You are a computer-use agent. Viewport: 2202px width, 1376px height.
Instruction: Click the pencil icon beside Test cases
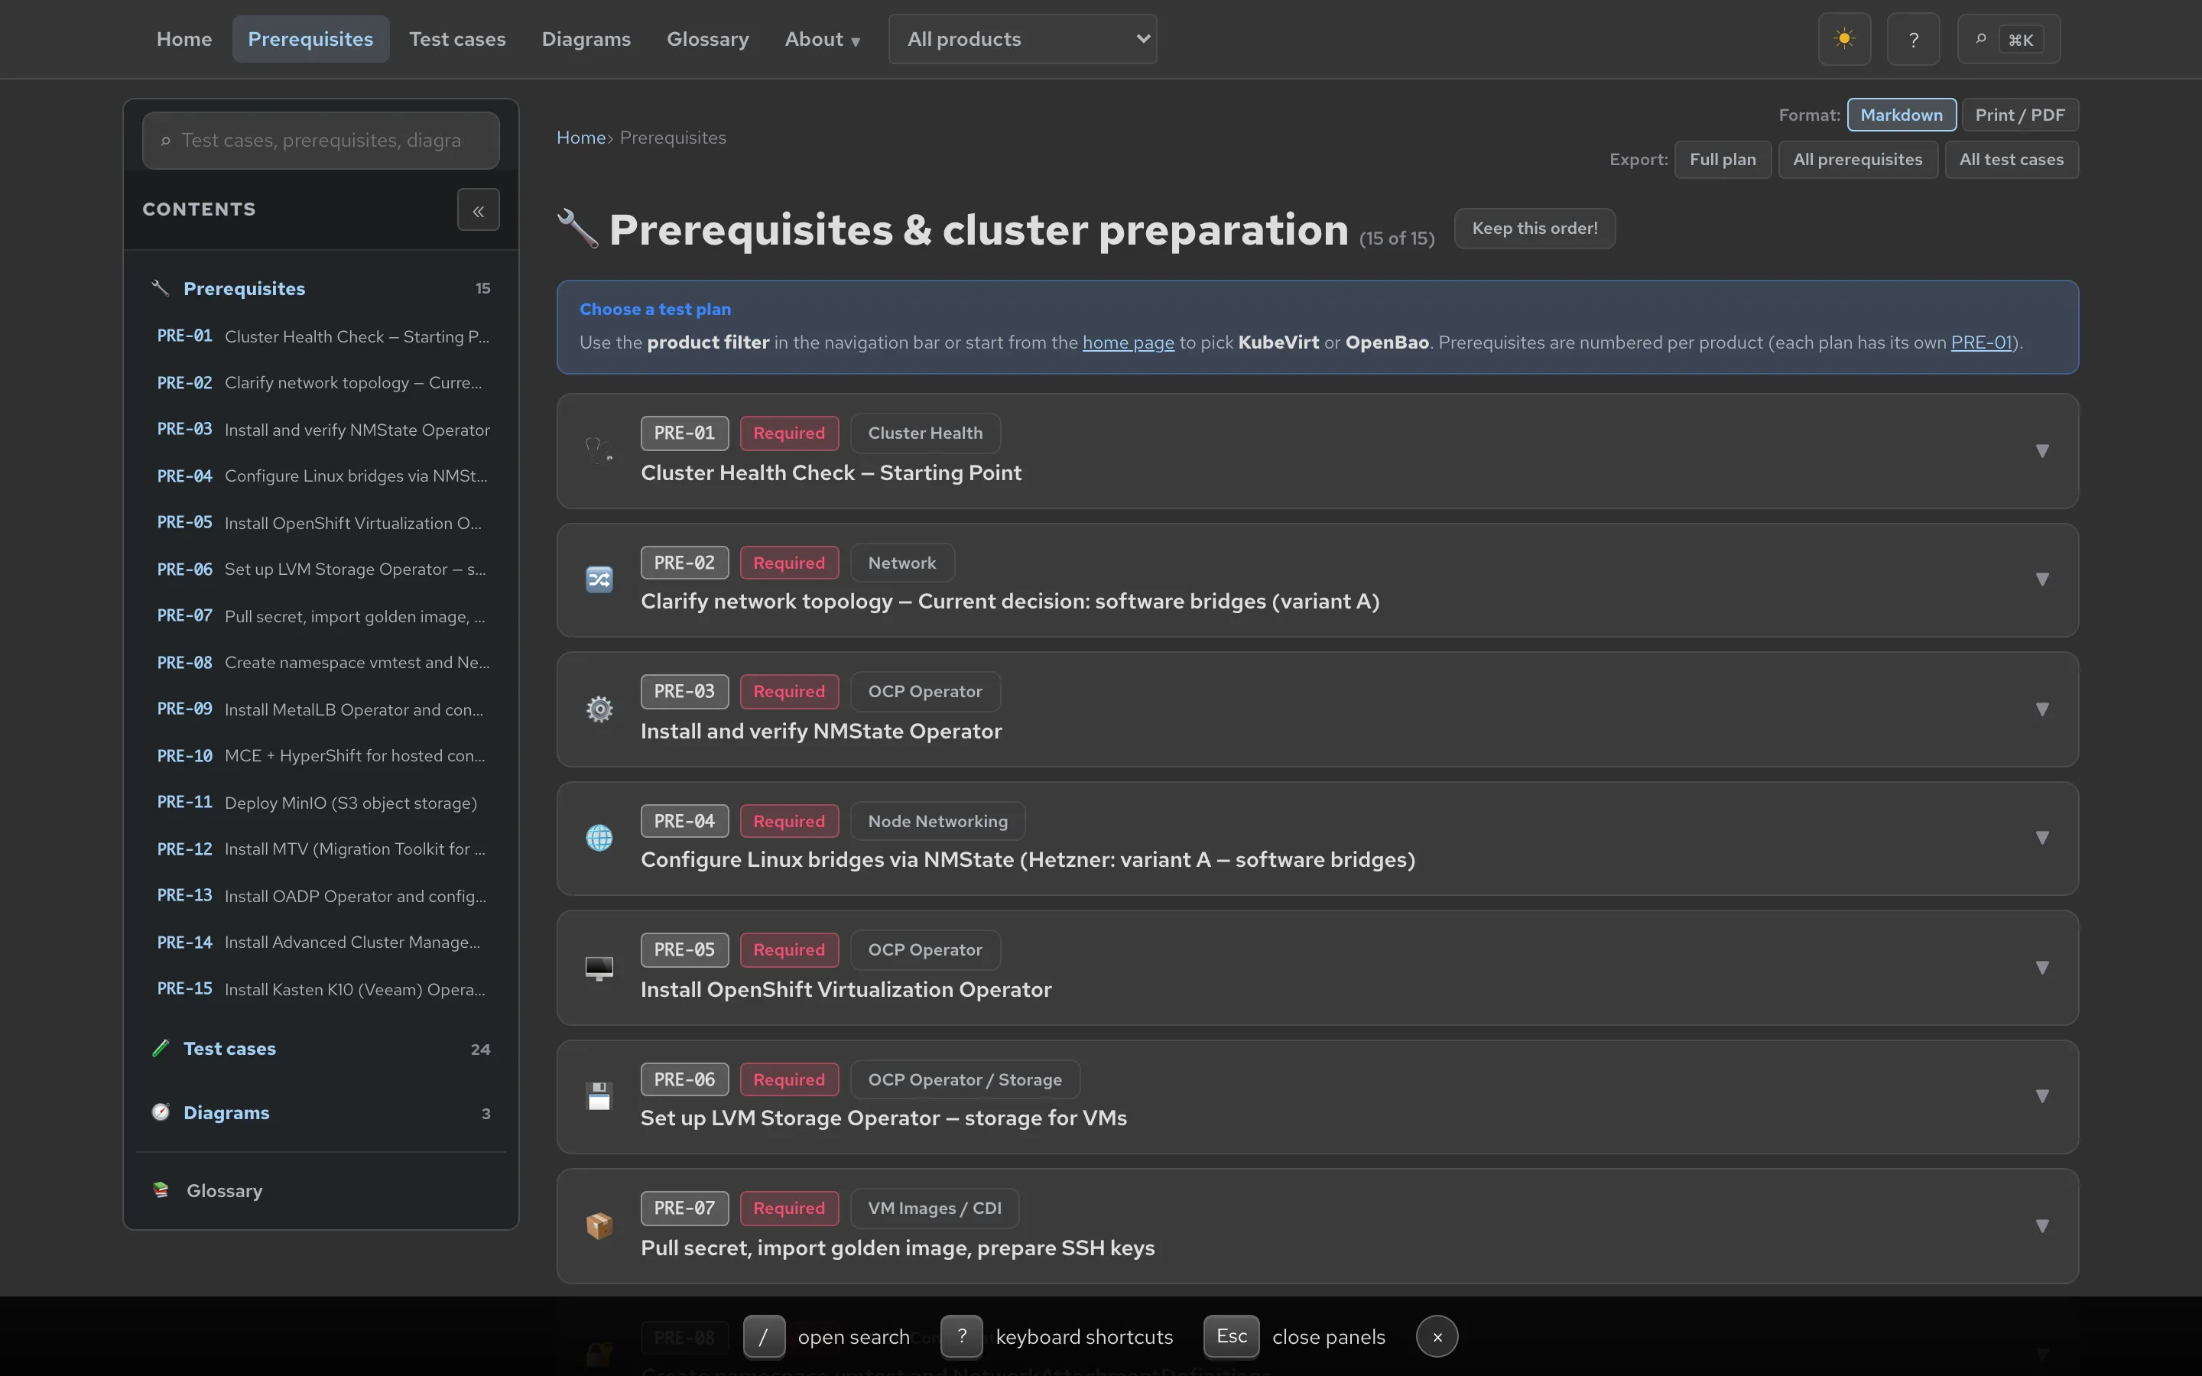pyautogui.click(x=160, y=1048)
